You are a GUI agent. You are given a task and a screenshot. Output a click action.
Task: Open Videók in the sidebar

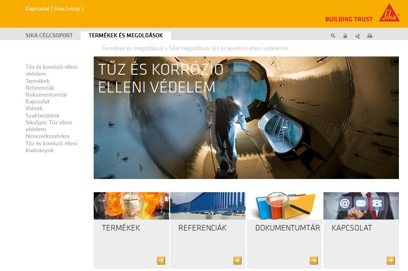point(34,108)
